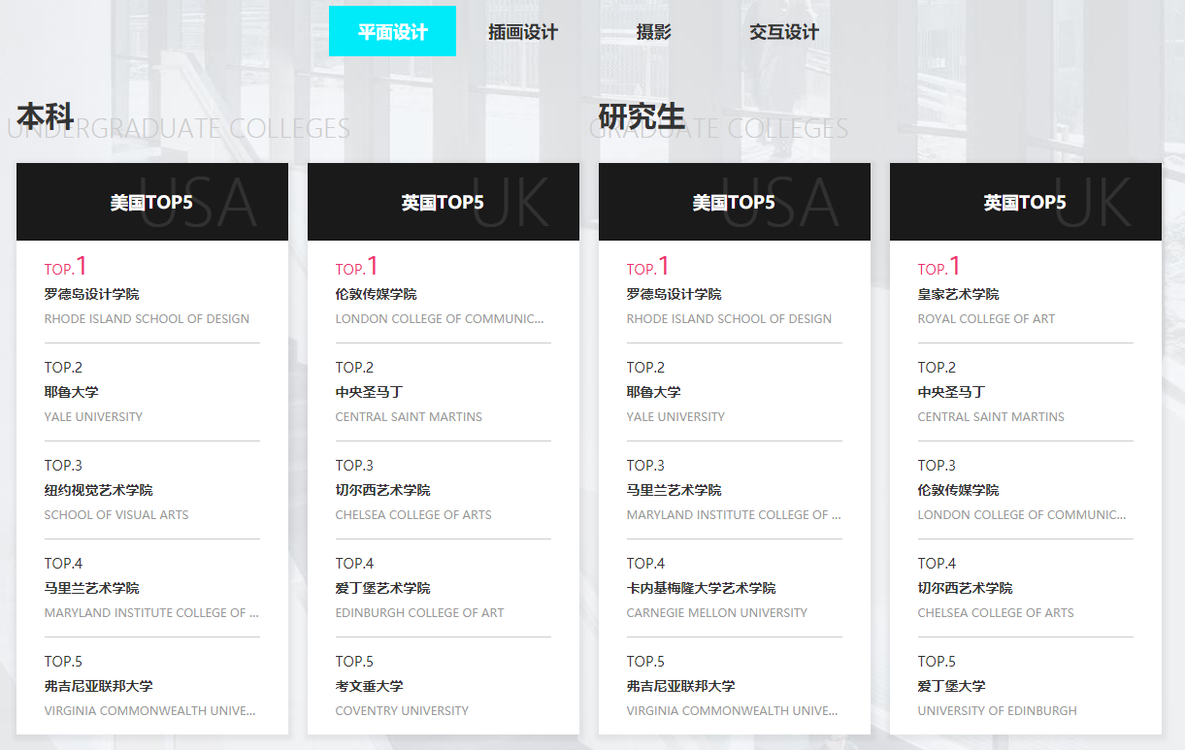This screenshot has width=1185, height=750.
Task: Click the 本科 section heading
Action: (x=46, y=116)
